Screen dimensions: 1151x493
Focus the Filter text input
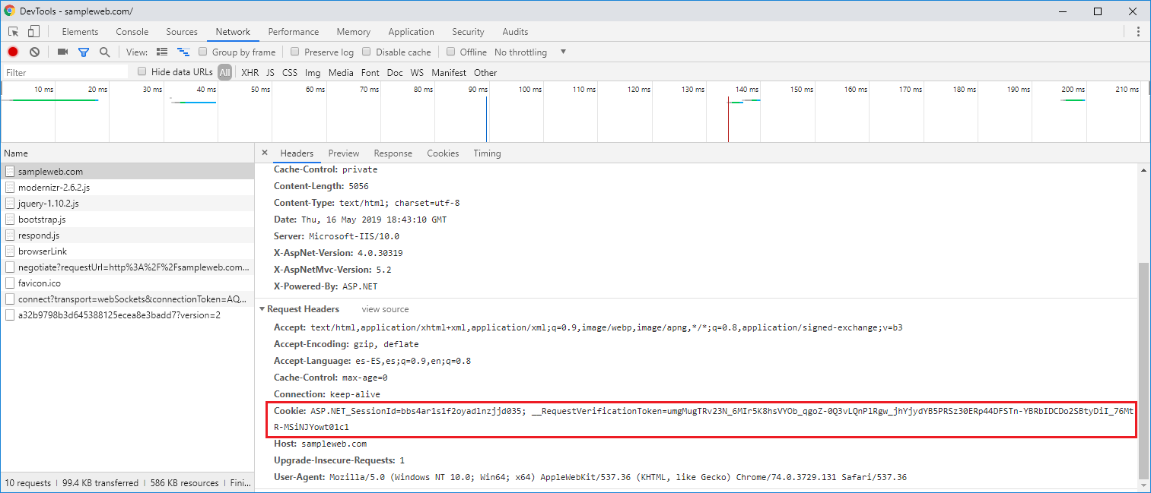coord(65,73)
